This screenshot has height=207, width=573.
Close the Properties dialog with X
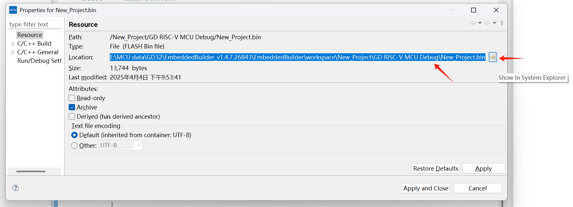click(496, 10)
